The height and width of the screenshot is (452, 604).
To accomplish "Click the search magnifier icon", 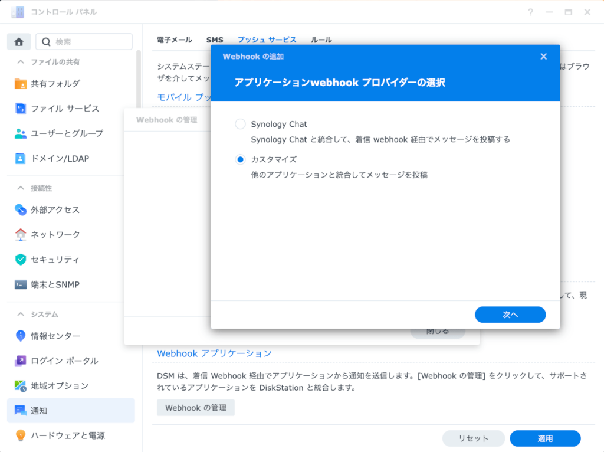I will click(x=46, y=42).
